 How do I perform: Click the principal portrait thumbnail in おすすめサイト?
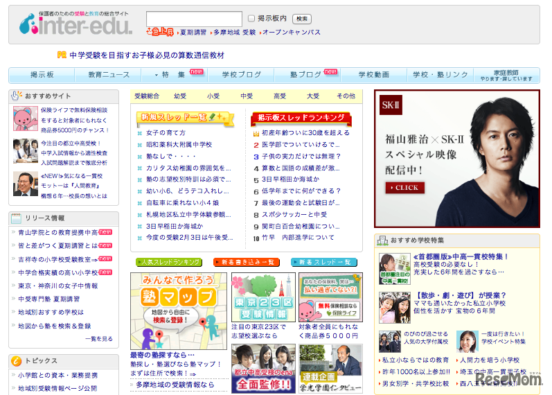click(x=26, y=184)
